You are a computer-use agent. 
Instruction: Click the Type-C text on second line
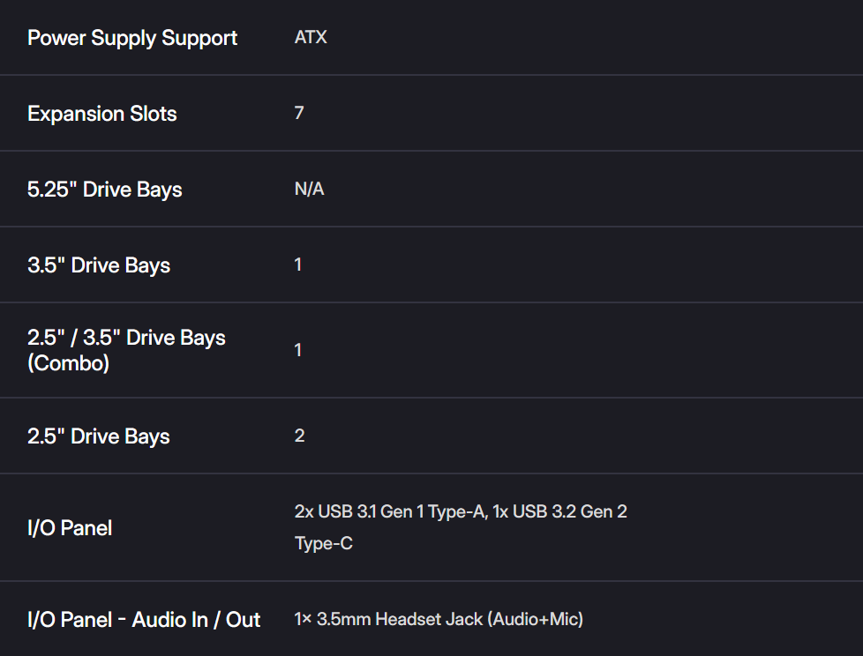[323, 543]
